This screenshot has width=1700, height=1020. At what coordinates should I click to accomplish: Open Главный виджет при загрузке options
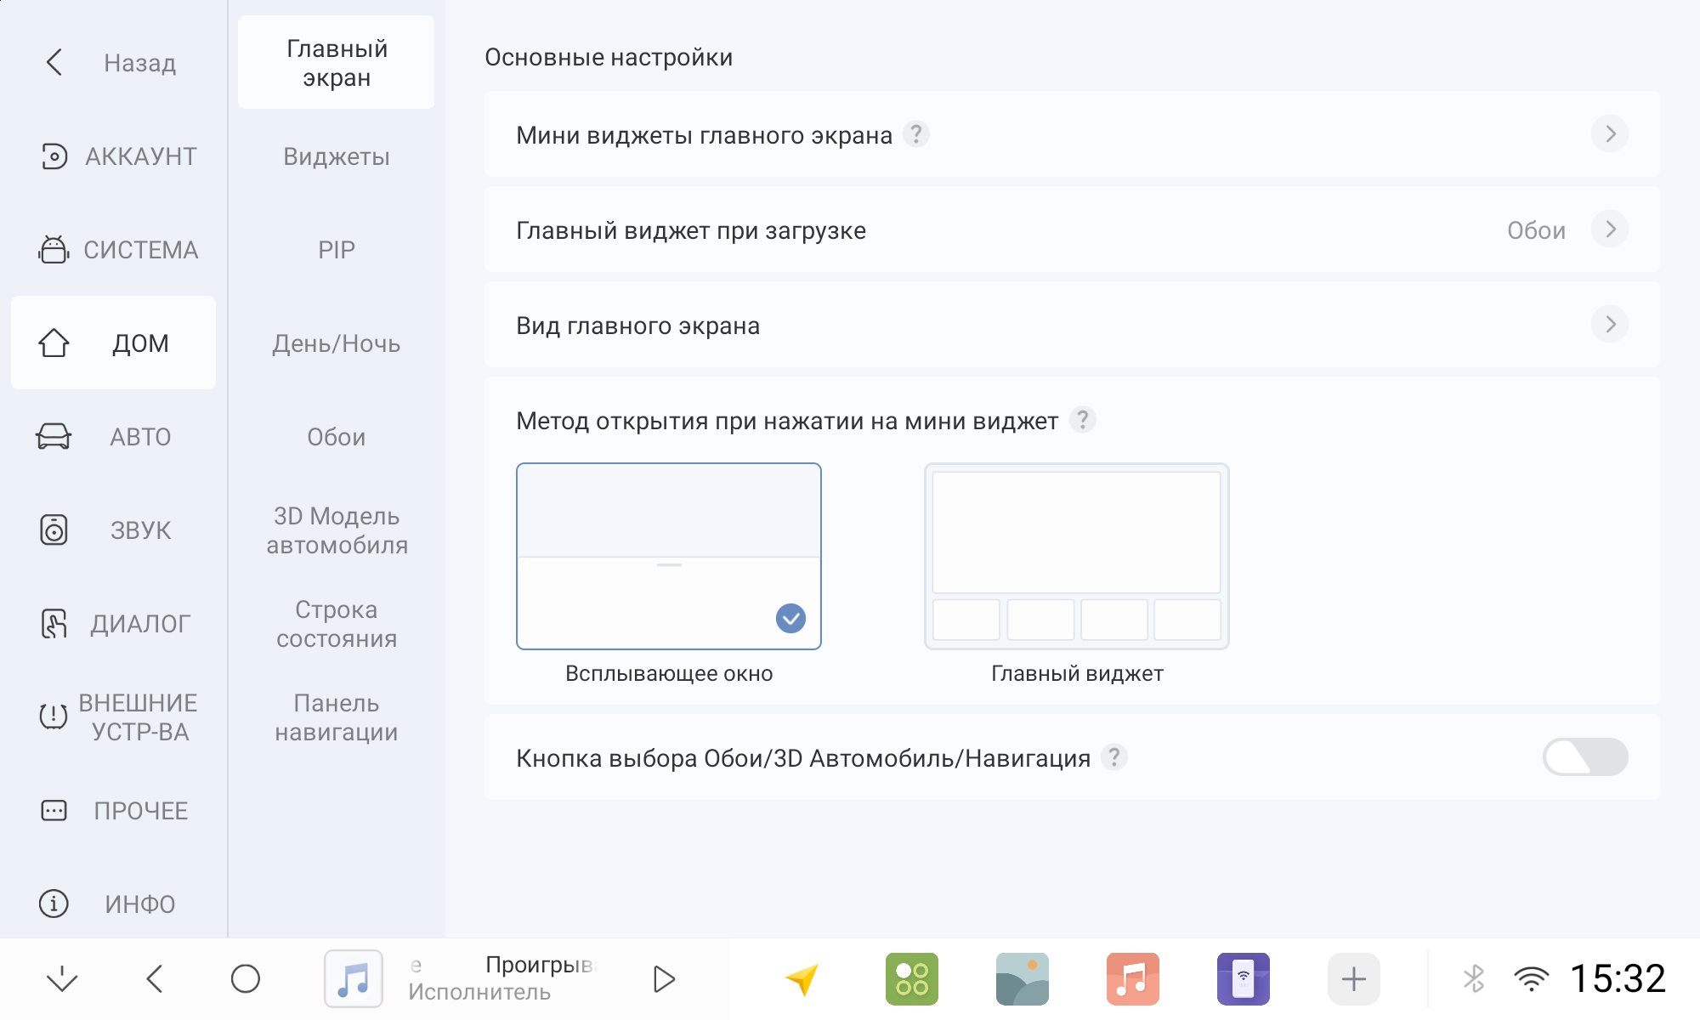click(x=1072, y=229)
